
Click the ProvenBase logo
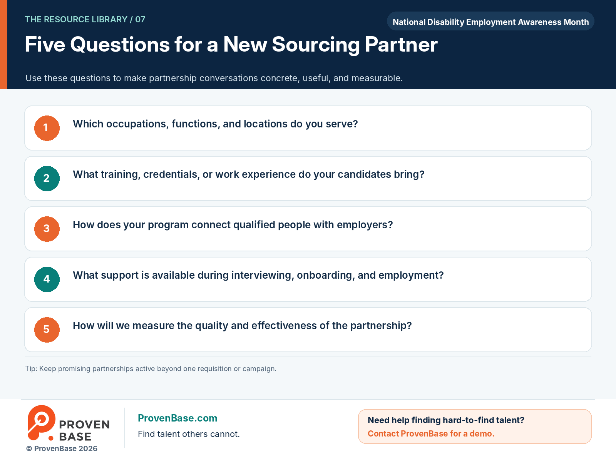[x=69, y=423]
